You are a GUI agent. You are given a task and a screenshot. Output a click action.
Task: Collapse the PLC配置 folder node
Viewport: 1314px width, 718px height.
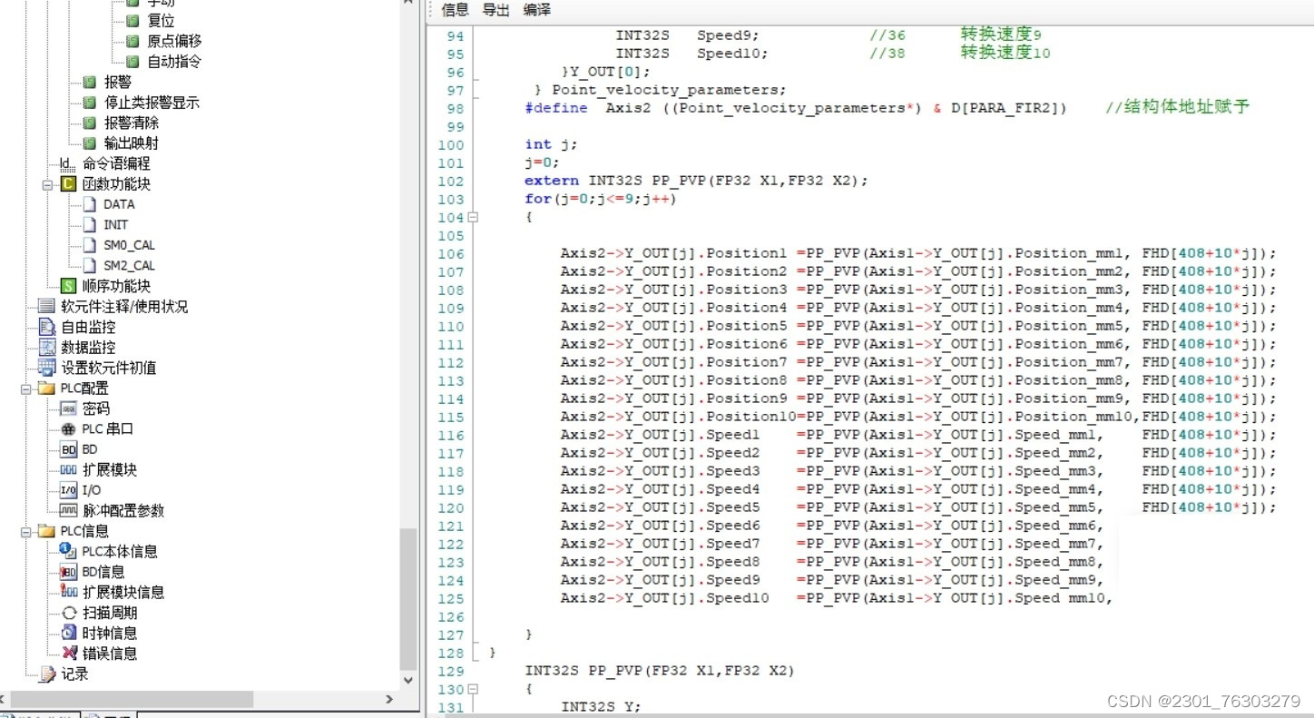[25, 389]
